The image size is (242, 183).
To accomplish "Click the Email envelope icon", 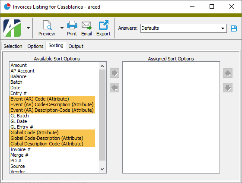I will [86, 25].
